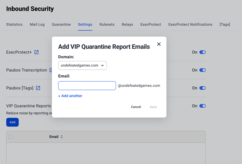Turn off Paubox [Tags] toggle
This screenshot has height=164, width=242.
[x=202, y=88]
